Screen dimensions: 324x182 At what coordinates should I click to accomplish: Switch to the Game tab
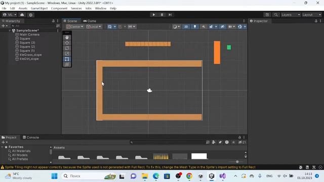point(90,21)
